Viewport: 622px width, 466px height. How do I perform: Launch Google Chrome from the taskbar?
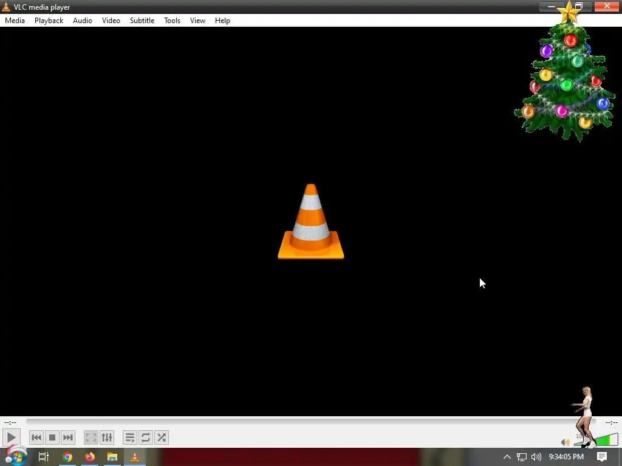click(67, 457)
